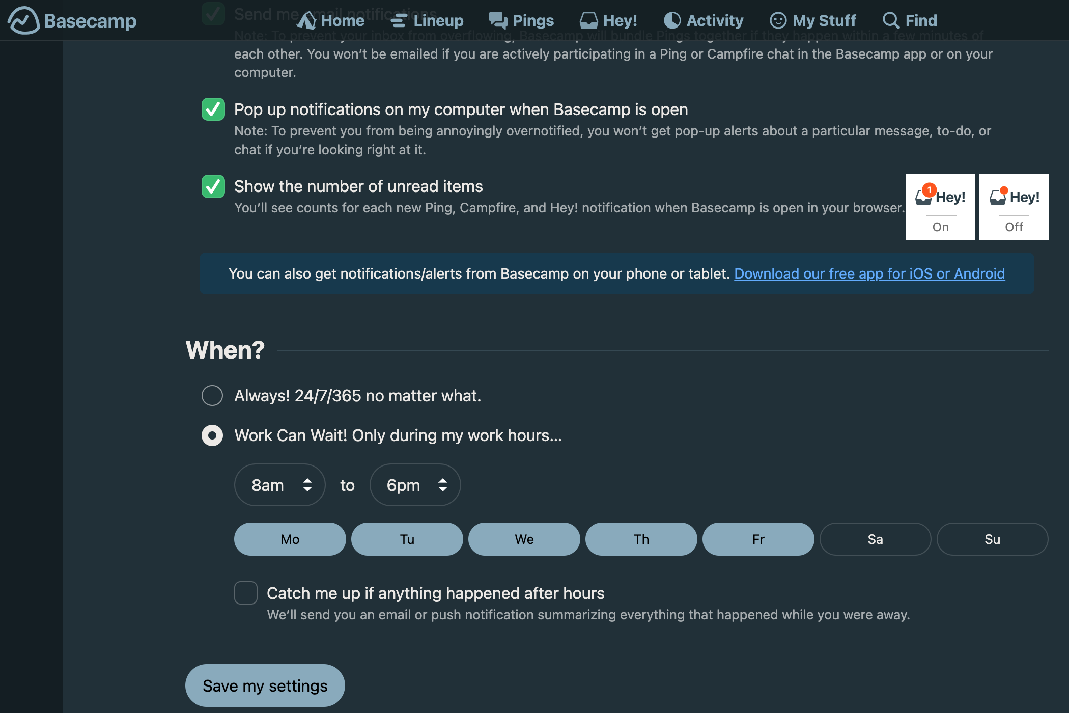Enable Catch me up after hours checkbox
The height and width of the screenshot is (713, 1069).
click(246, 593)
